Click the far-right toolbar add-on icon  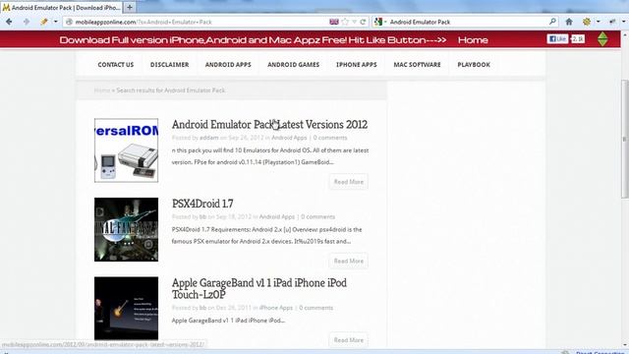[612, 22]
